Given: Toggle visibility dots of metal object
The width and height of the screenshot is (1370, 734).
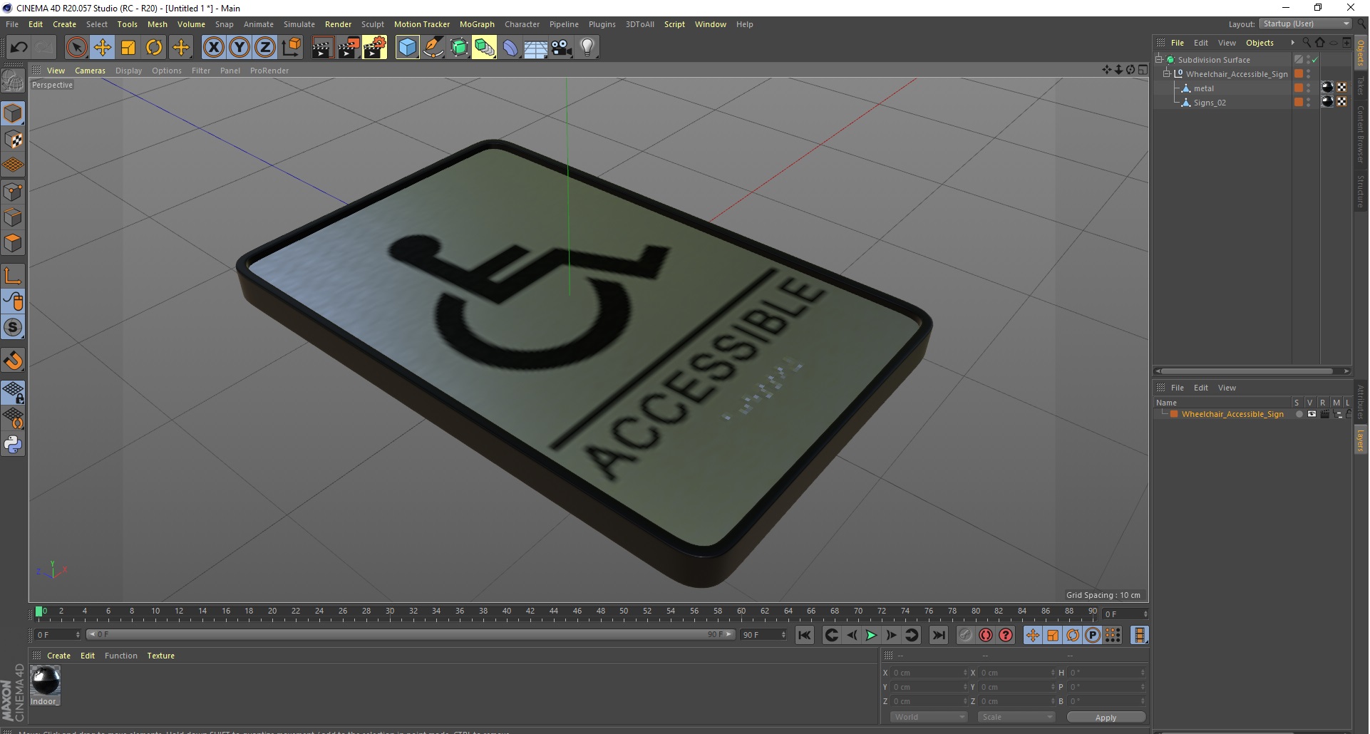Looking at the screenshot, I should [x=1309, y=88].
